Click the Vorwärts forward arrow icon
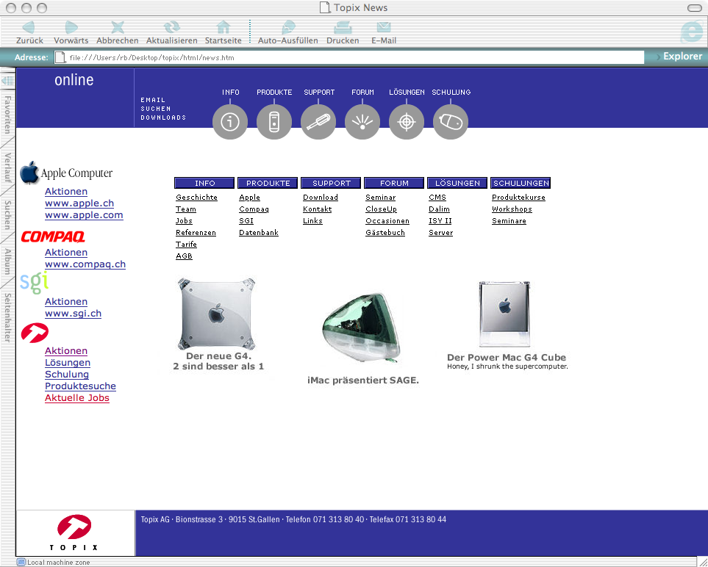Image resolution: width=708 pixels, height=567 pixels. 71,27
